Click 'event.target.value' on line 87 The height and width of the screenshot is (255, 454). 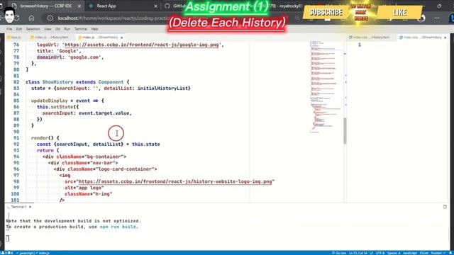104,113
